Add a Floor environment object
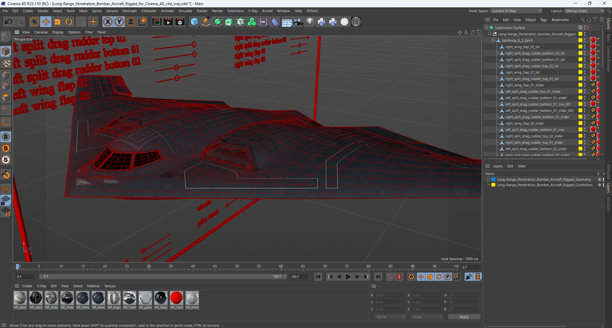Viewport: 612px width, 328px height. pyautogui.click(x=287, y=22)
